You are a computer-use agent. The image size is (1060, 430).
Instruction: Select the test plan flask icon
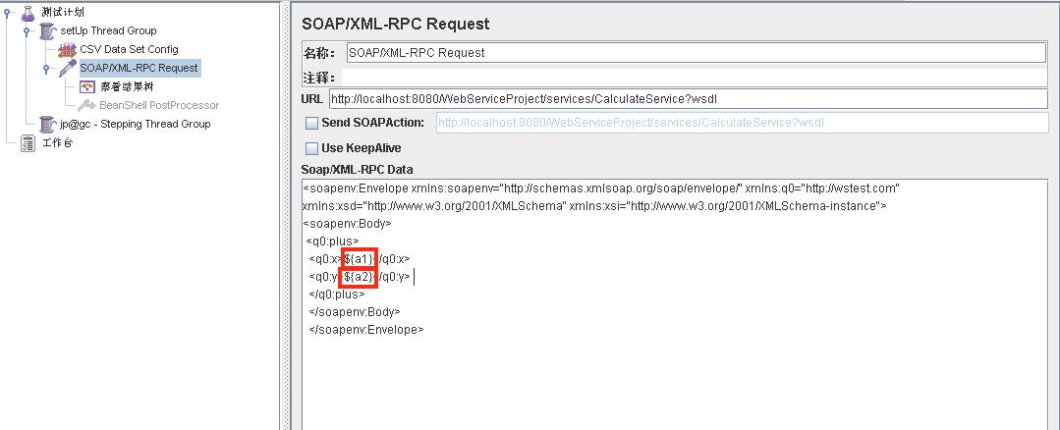tap(28, 12)
